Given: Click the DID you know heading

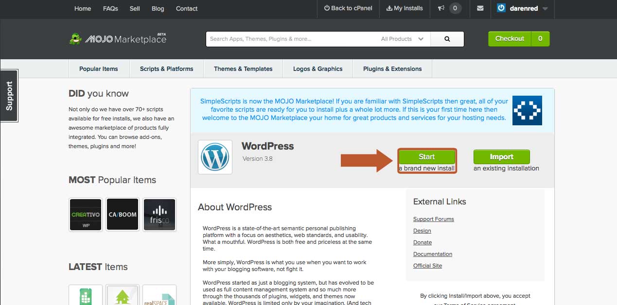Looking at the screenshot, I should click(99, 94).
